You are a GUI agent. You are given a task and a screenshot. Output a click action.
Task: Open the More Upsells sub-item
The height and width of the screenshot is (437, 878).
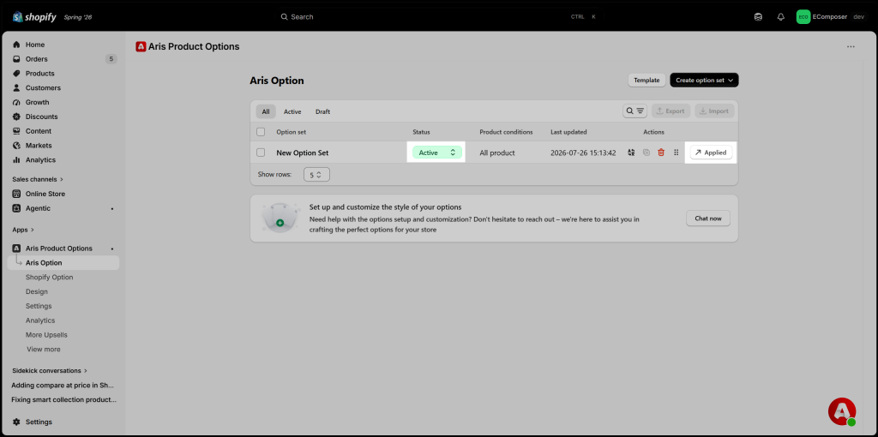tap(46, 334)
